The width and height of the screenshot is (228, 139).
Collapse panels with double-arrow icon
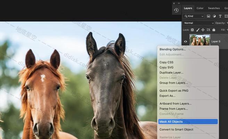coord(179,3)
